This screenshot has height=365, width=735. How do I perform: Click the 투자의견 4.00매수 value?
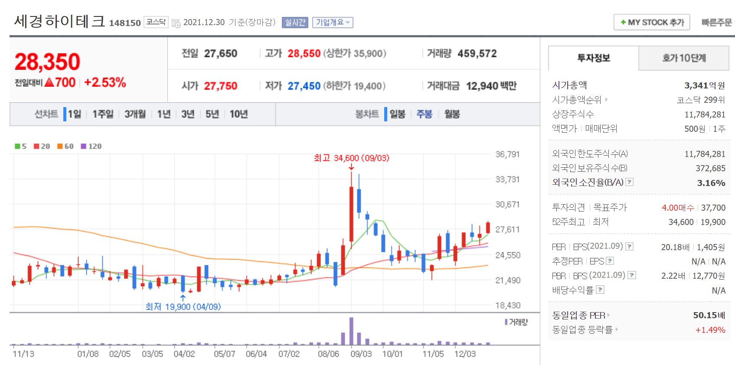click(x=678, y=208)
